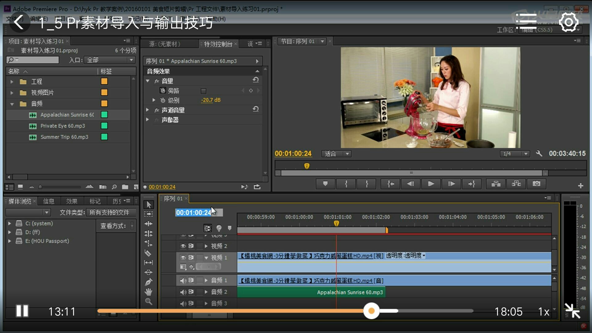Open the 标记 tab
Screen dimensions: 592x333
coord(95,201)
